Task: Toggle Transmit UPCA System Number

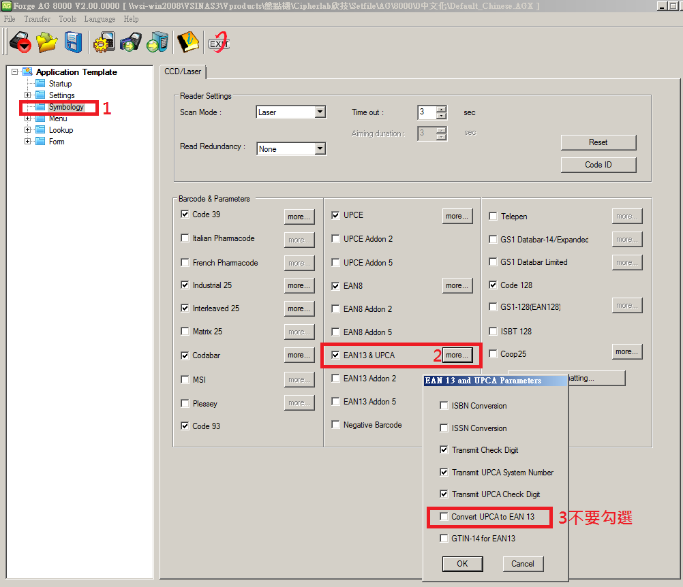Action: (444, 472)
